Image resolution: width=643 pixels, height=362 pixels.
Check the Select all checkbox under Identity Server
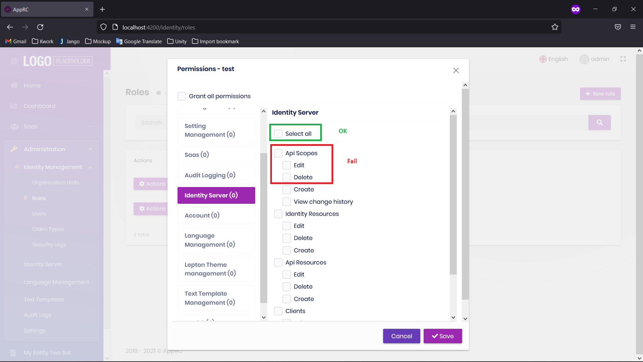coord(278,133)
